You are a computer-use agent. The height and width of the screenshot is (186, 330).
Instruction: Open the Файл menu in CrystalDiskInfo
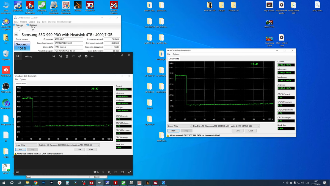tap(16, 22)
